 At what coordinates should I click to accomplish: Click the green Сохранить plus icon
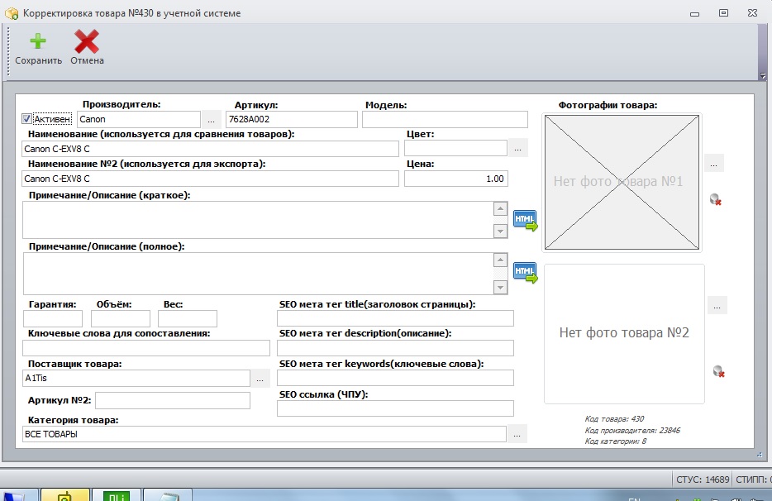(38, 41)
